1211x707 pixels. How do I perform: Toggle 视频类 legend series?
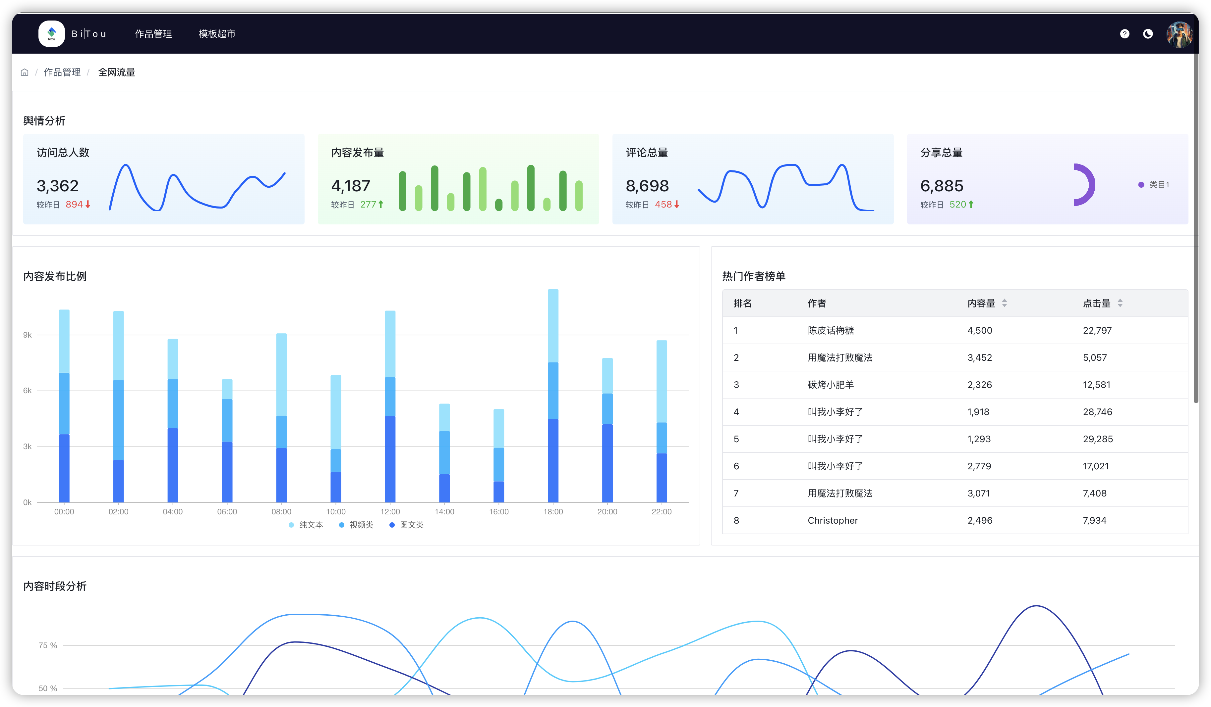356,525
